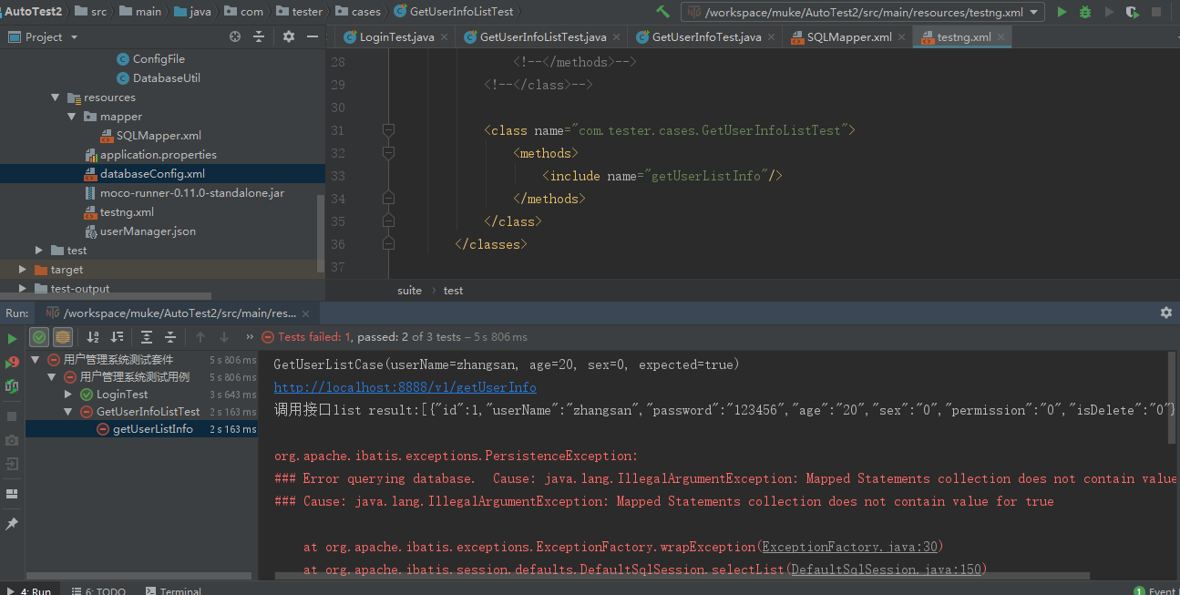The image size is (1180, 595).
Task: Toggle fold marker on line 31 class tag
Action: coord(389,130)
